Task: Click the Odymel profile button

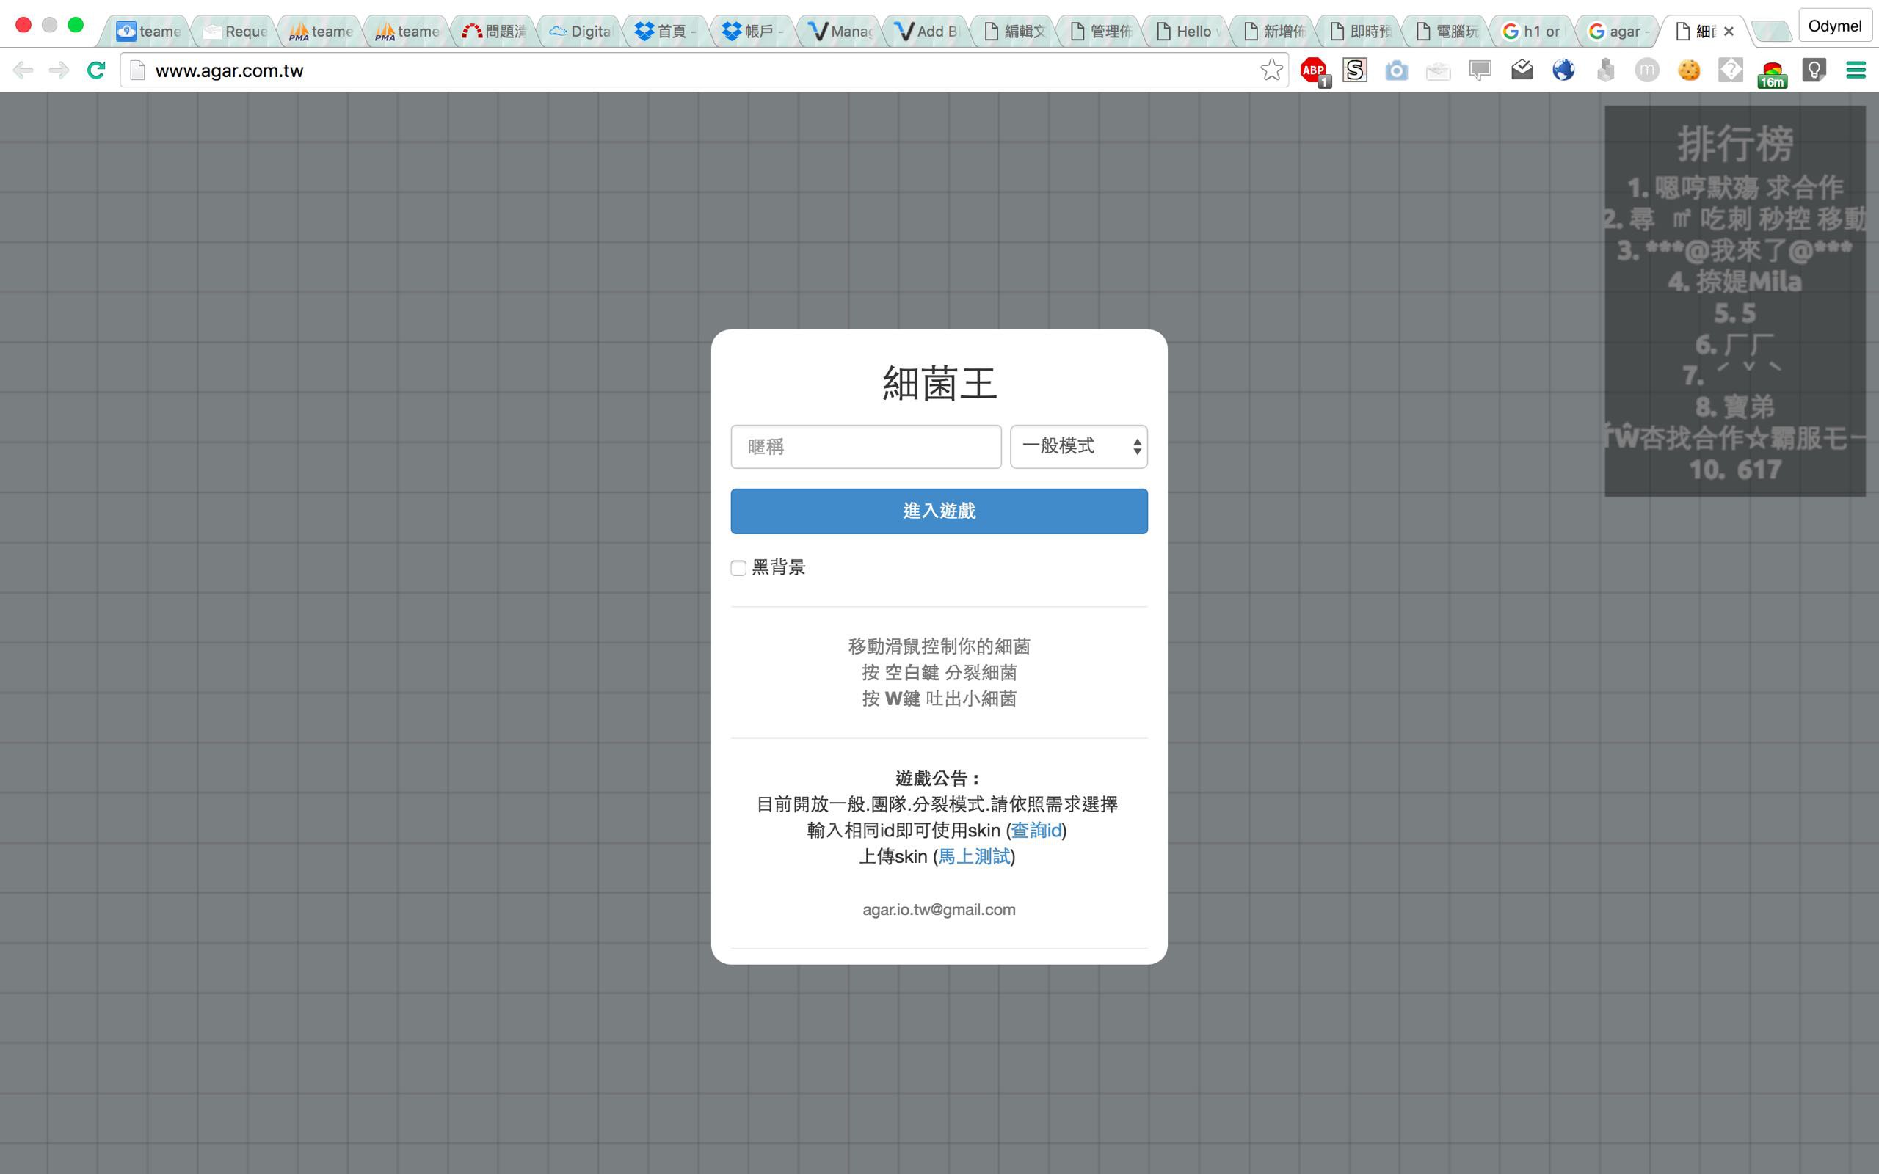Action: (x=1834, y=26)
